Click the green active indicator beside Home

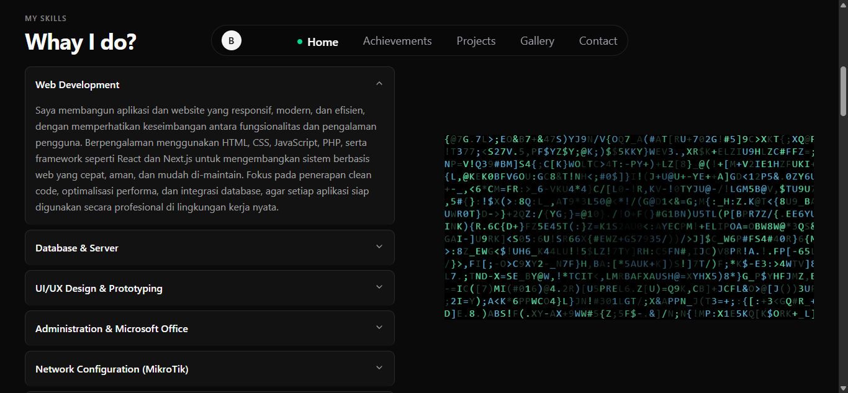coord(299,42)
